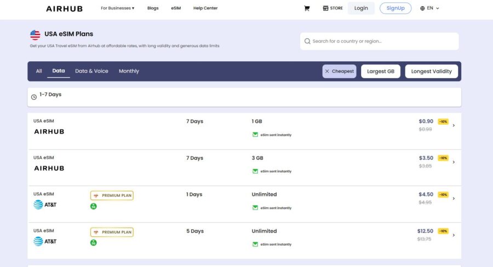Click the 1 GB data label
This screenshot has width=493, height=267.
coord(257,121)
